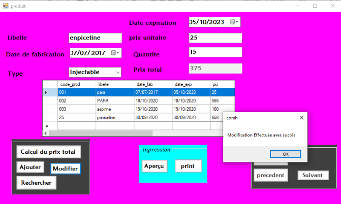The height and width of the screenshot is (204, 341).
Task: Click the precedent button
Action: point(270,175)
